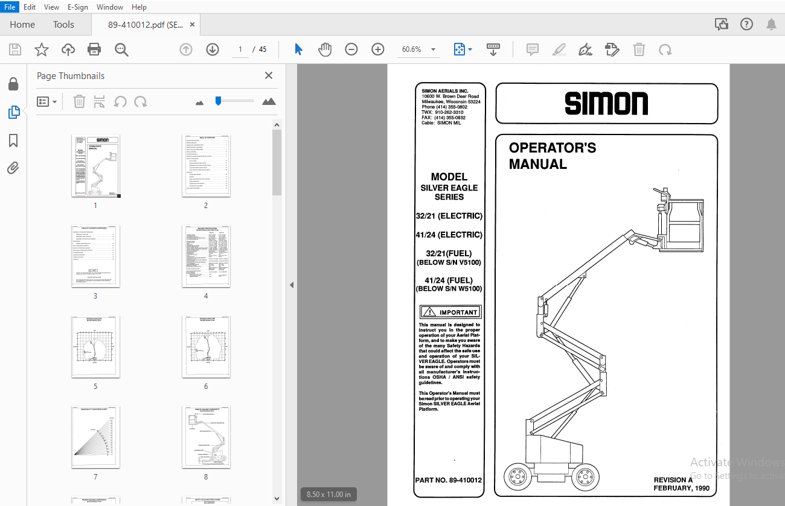Viewport: 785px width, 506px height.
Task: Open the Bookmarks panel
Action: tap(13, 141)
